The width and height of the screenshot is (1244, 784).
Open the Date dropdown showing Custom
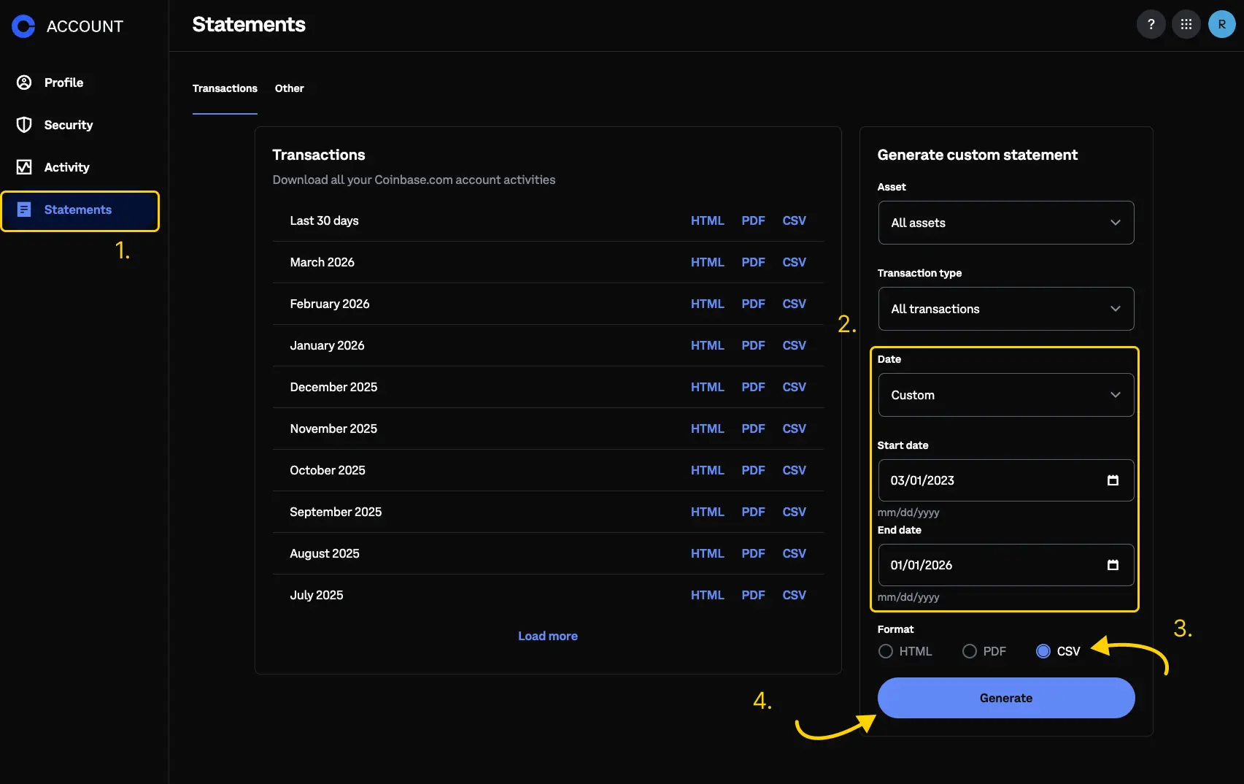coord(1006,395)
